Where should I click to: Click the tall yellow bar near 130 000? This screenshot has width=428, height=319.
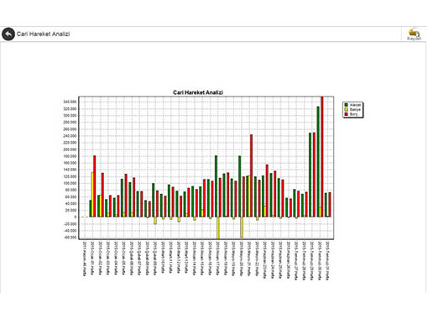pyautogui.click(x=92, y=195)
